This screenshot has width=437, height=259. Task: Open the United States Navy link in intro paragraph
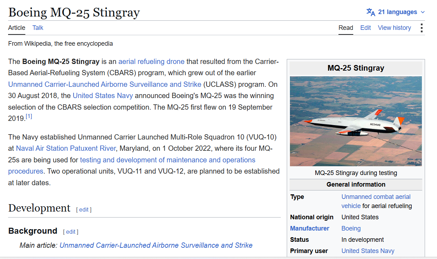(x=103, y=96)
